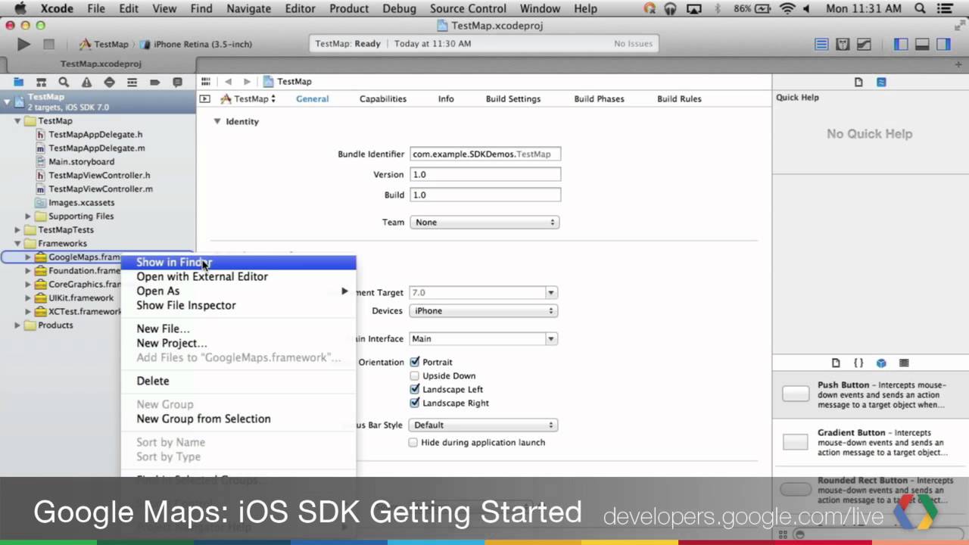Open the Media library icon
The image size is (969, 545).
coord(904,363)
